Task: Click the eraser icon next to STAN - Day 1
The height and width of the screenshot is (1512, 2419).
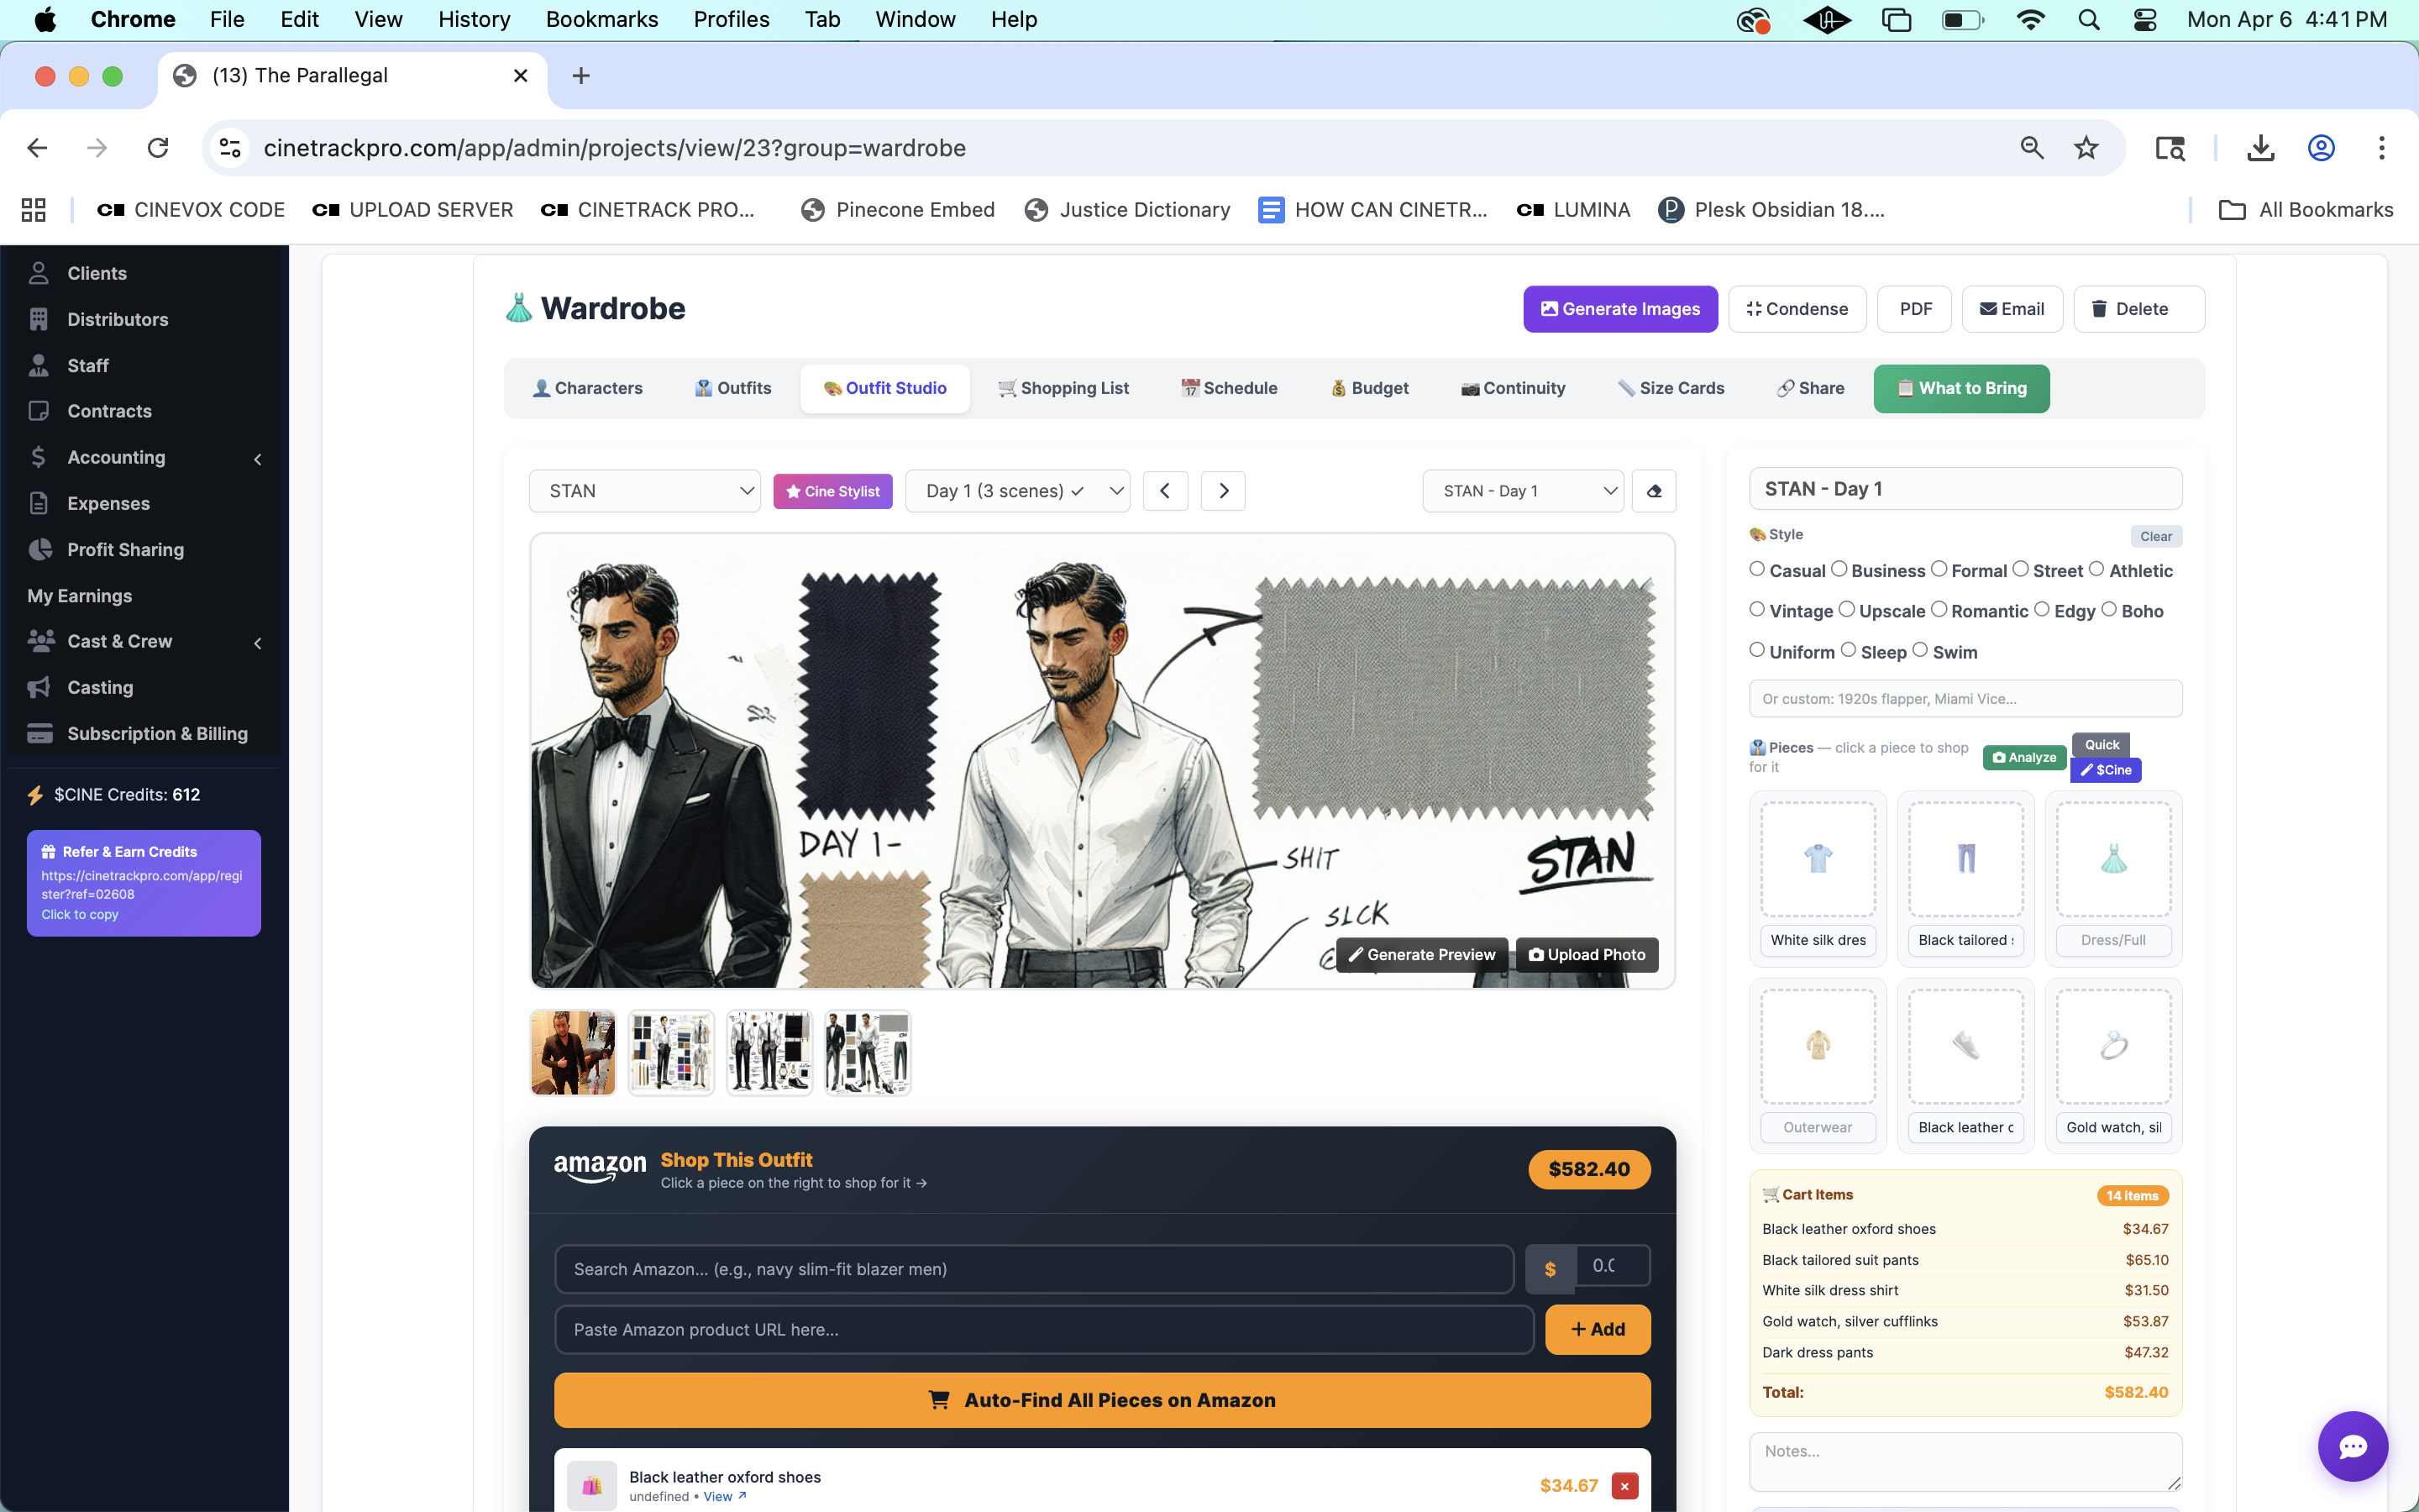Action: point(1653,491)
